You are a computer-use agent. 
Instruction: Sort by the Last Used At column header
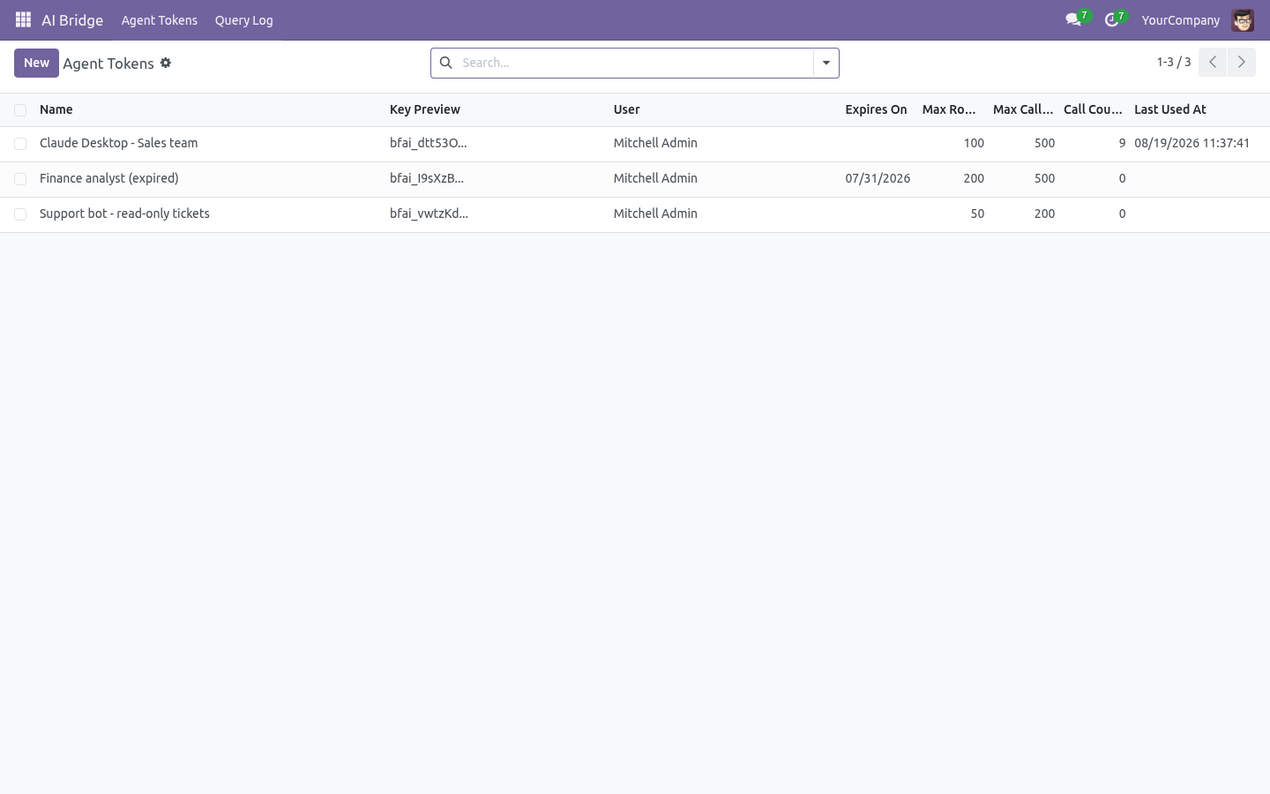tap(1170, 109)
